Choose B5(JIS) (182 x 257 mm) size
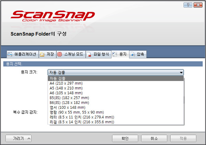206x145 pixels. [69, 97]
